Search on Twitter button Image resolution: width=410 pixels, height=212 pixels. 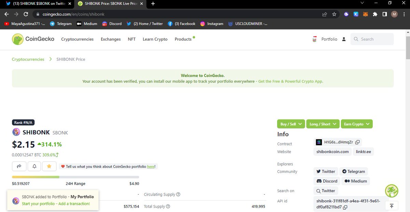[x=326, y=191]
